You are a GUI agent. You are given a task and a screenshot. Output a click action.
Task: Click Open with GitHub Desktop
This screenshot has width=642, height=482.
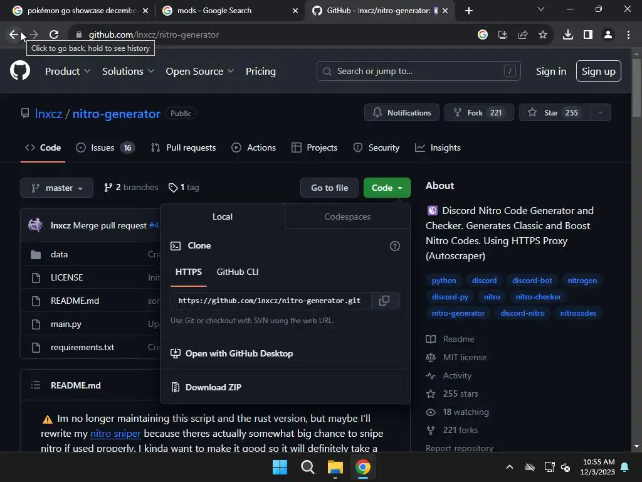coord(232,353)
